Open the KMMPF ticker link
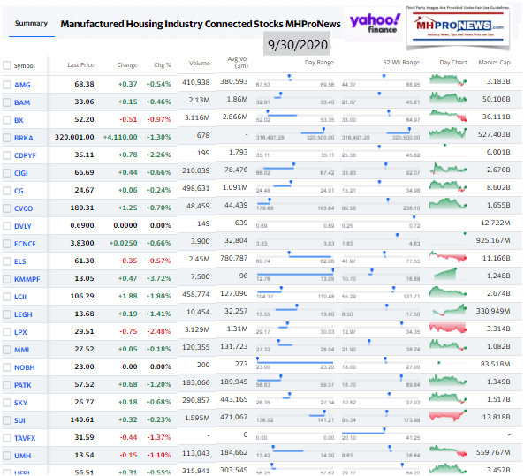Screen dimensions: 524x476 [x=27, y=279]
